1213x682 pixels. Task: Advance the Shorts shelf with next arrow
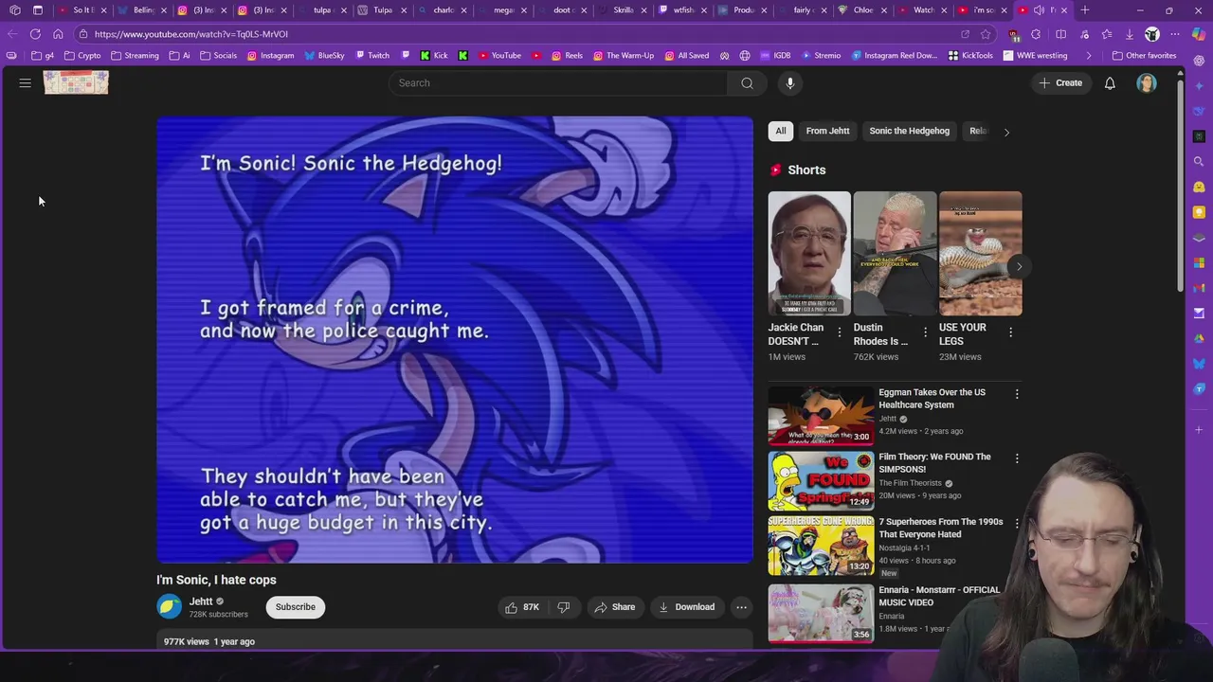click(x=1019, y=266)
